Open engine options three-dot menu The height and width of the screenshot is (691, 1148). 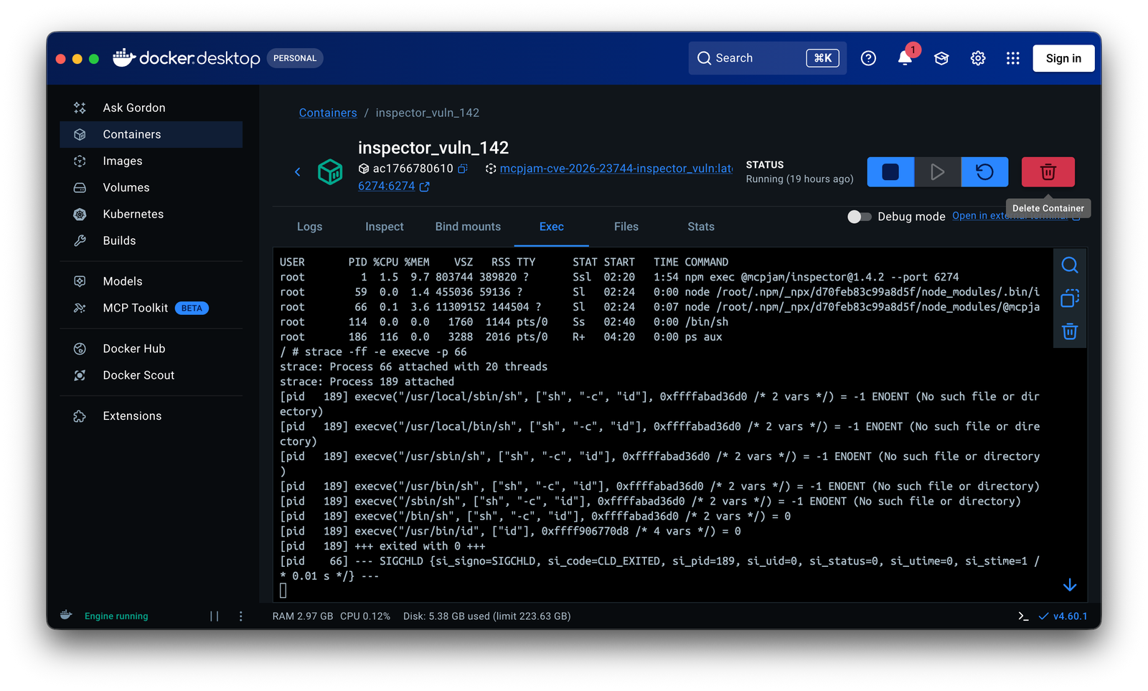[x=241, y=616]
